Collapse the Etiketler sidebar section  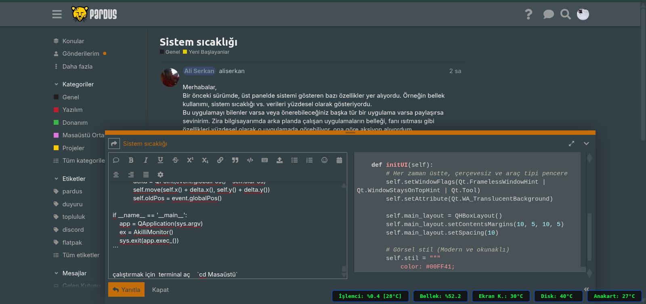point(56,179)
